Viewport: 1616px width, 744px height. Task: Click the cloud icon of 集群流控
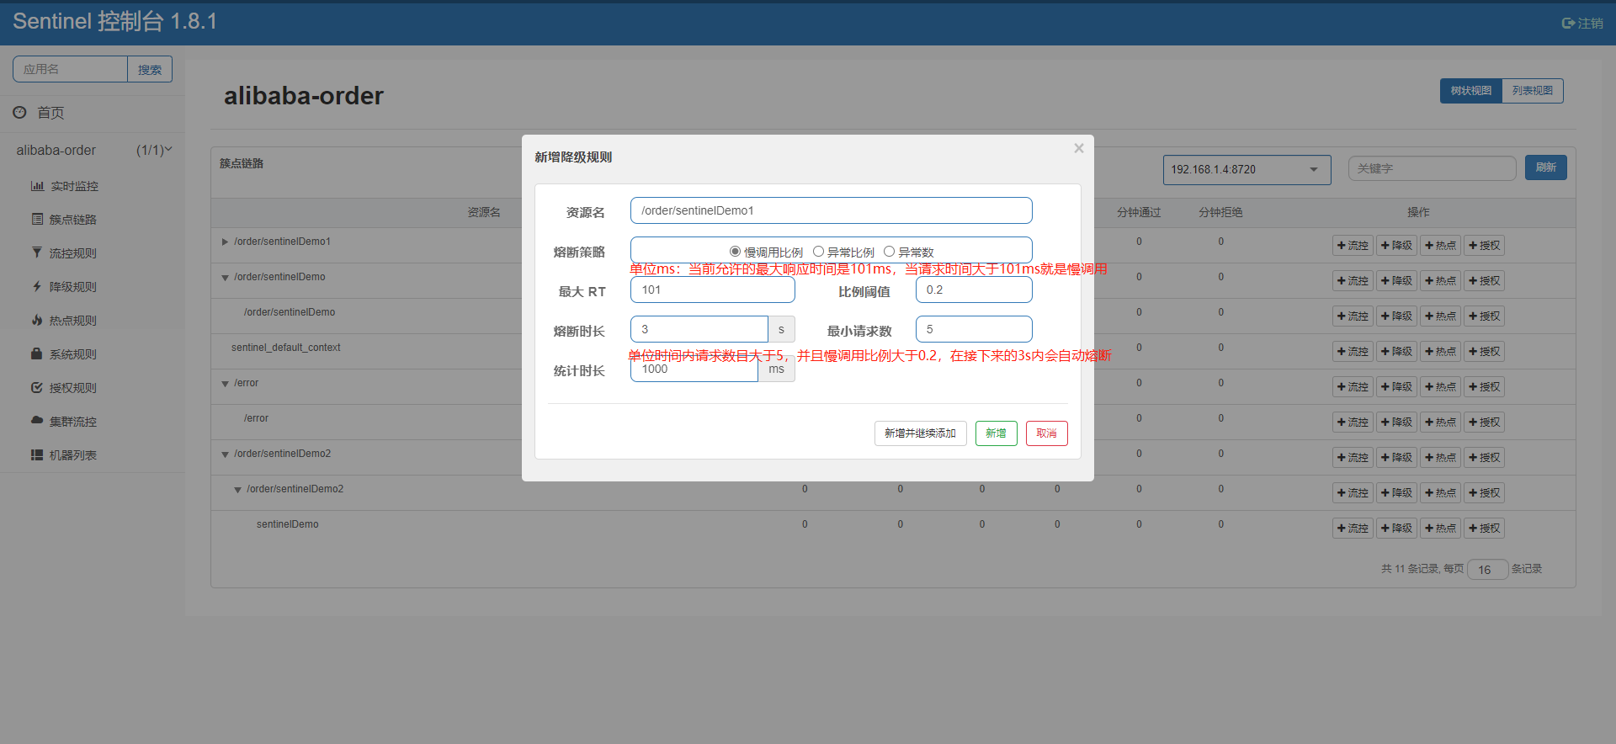coord(37,419)
